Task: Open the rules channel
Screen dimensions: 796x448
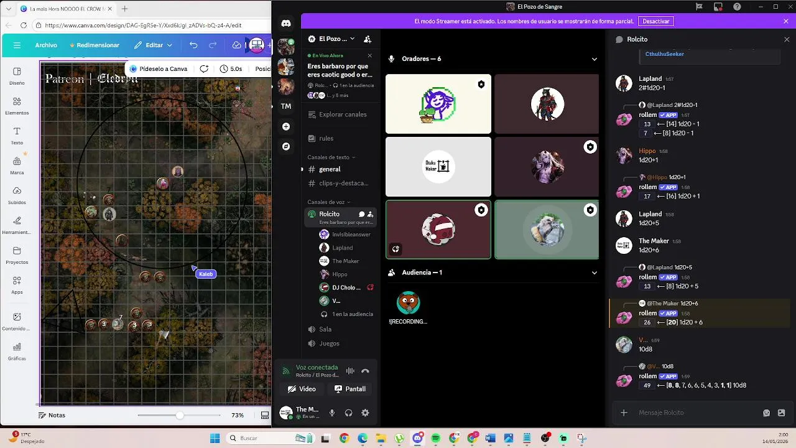Action: (x=341, y=138)
